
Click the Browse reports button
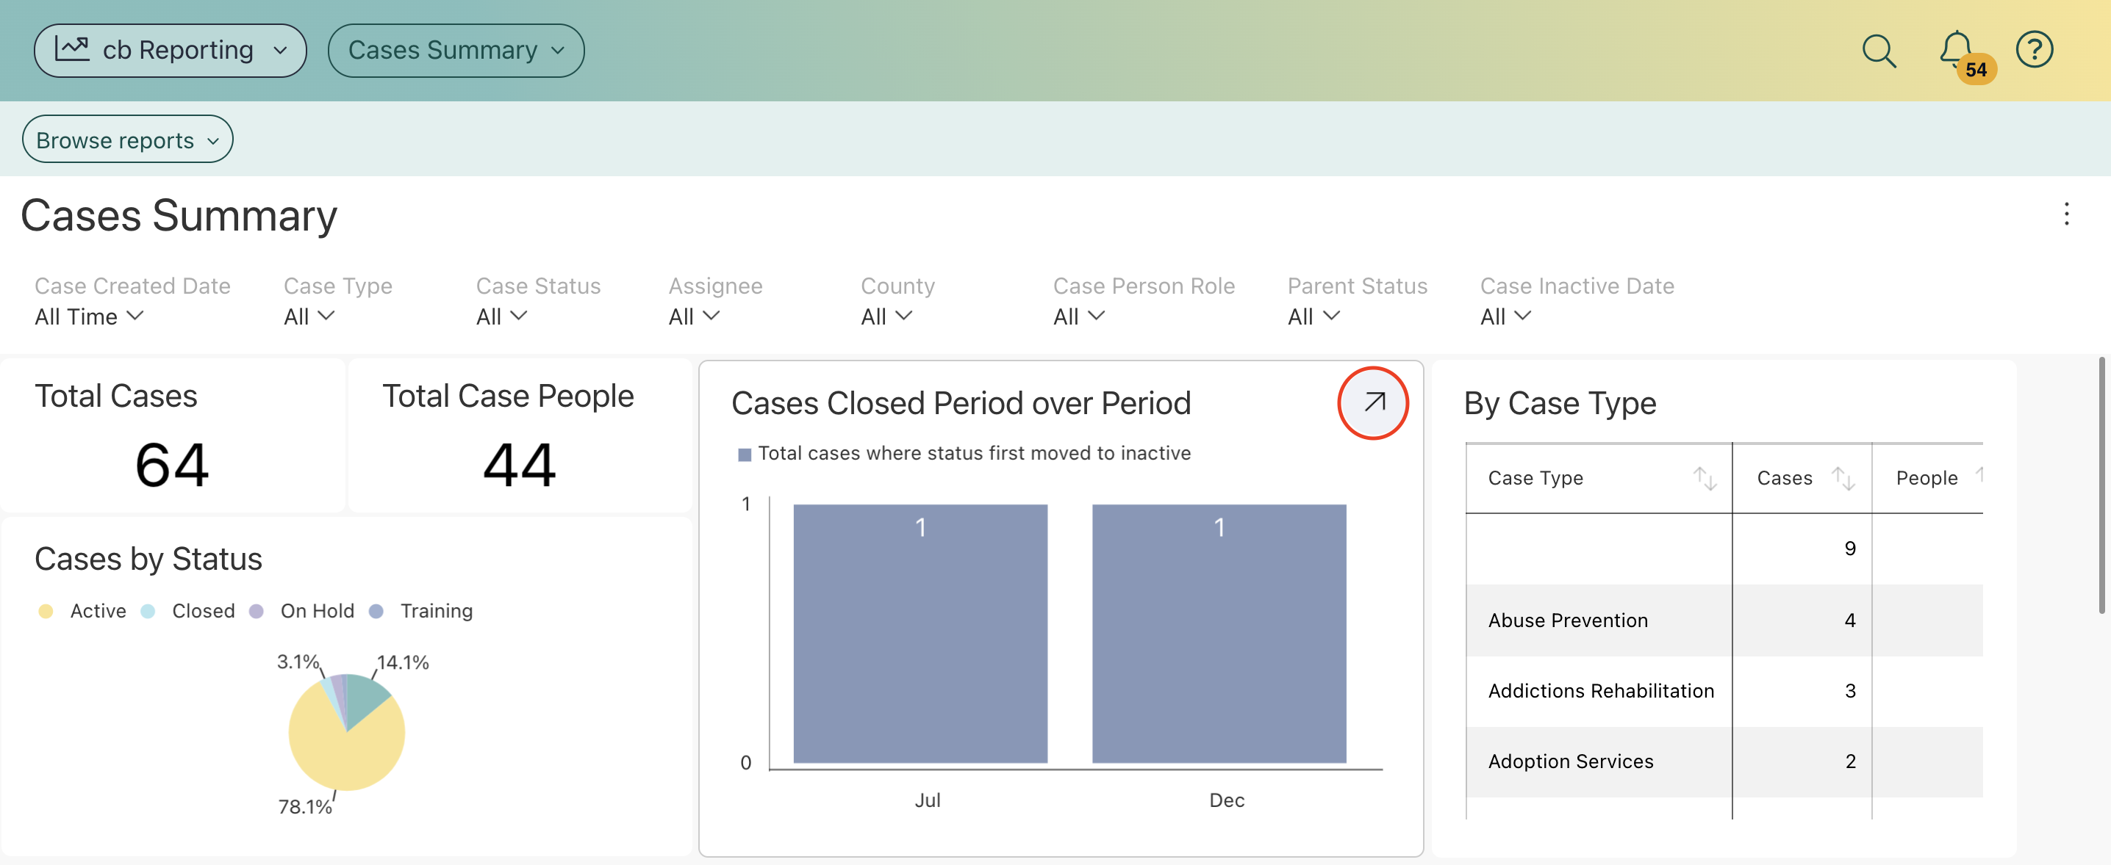127,140
